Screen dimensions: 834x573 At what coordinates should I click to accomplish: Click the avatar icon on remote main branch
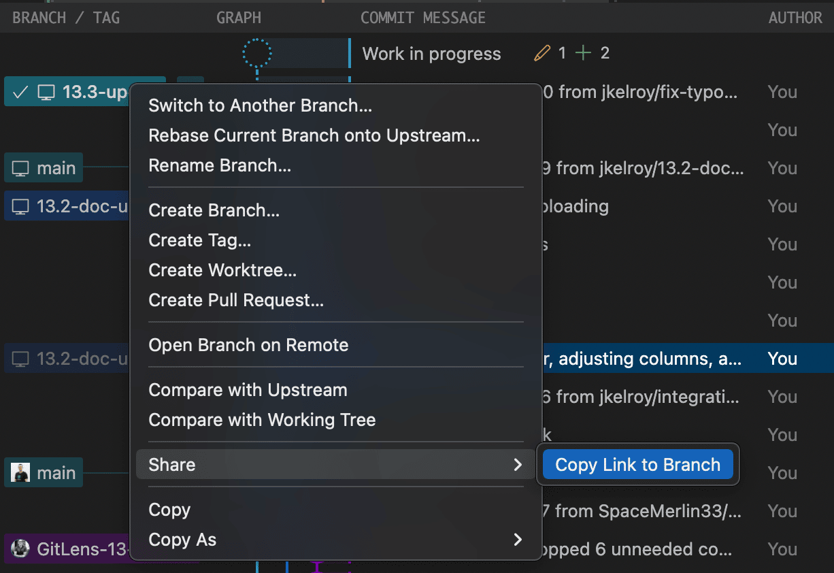[x=20, y=473]
